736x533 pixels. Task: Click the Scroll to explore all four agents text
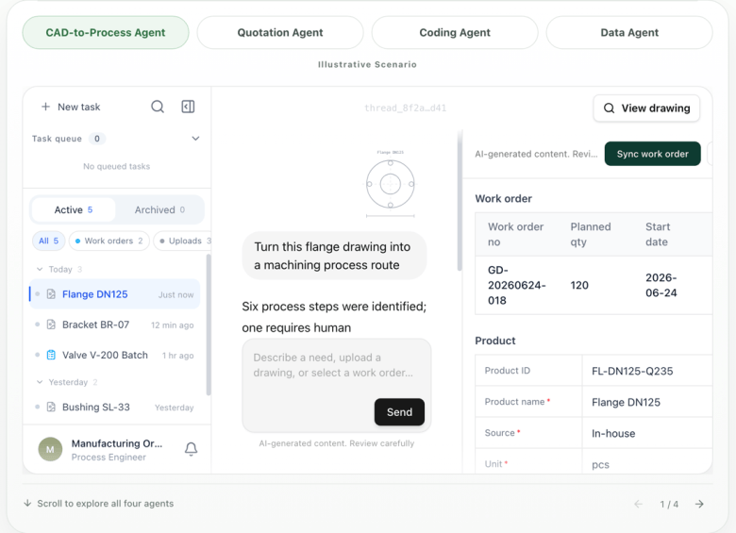pyautogui.click(x=105, y=504)
